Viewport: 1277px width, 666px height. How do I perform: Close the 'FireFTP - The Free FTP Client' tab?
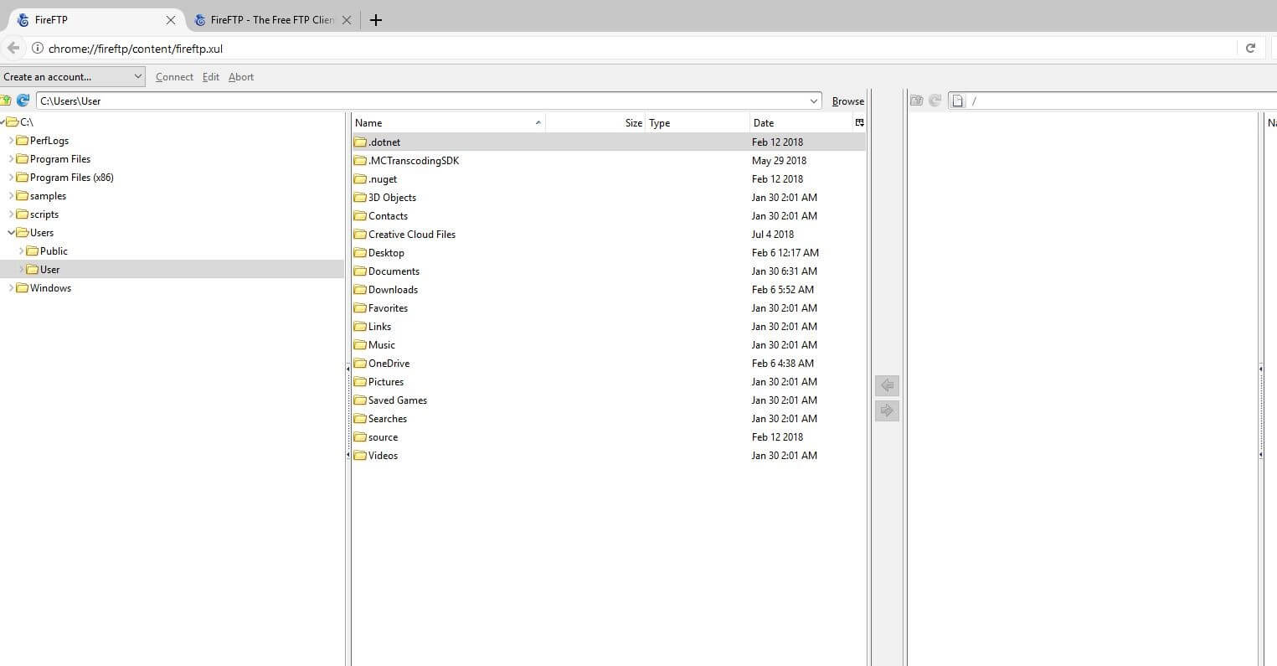[x=347, y=20]
